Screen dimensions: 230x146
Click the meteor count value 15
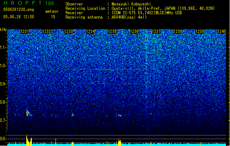pyautogui.click(x=53, y=17)
